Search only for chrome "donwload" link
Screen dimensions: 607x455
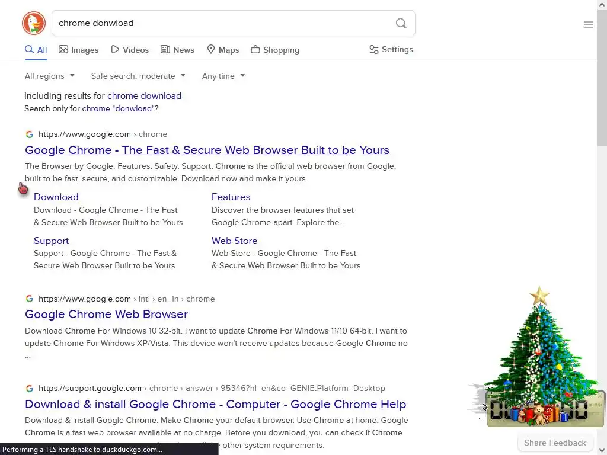[119, 109]
